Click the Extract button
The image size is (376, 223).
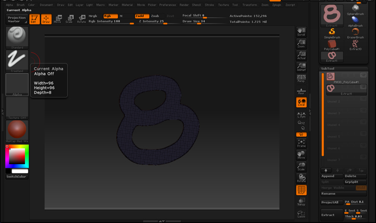332,215
